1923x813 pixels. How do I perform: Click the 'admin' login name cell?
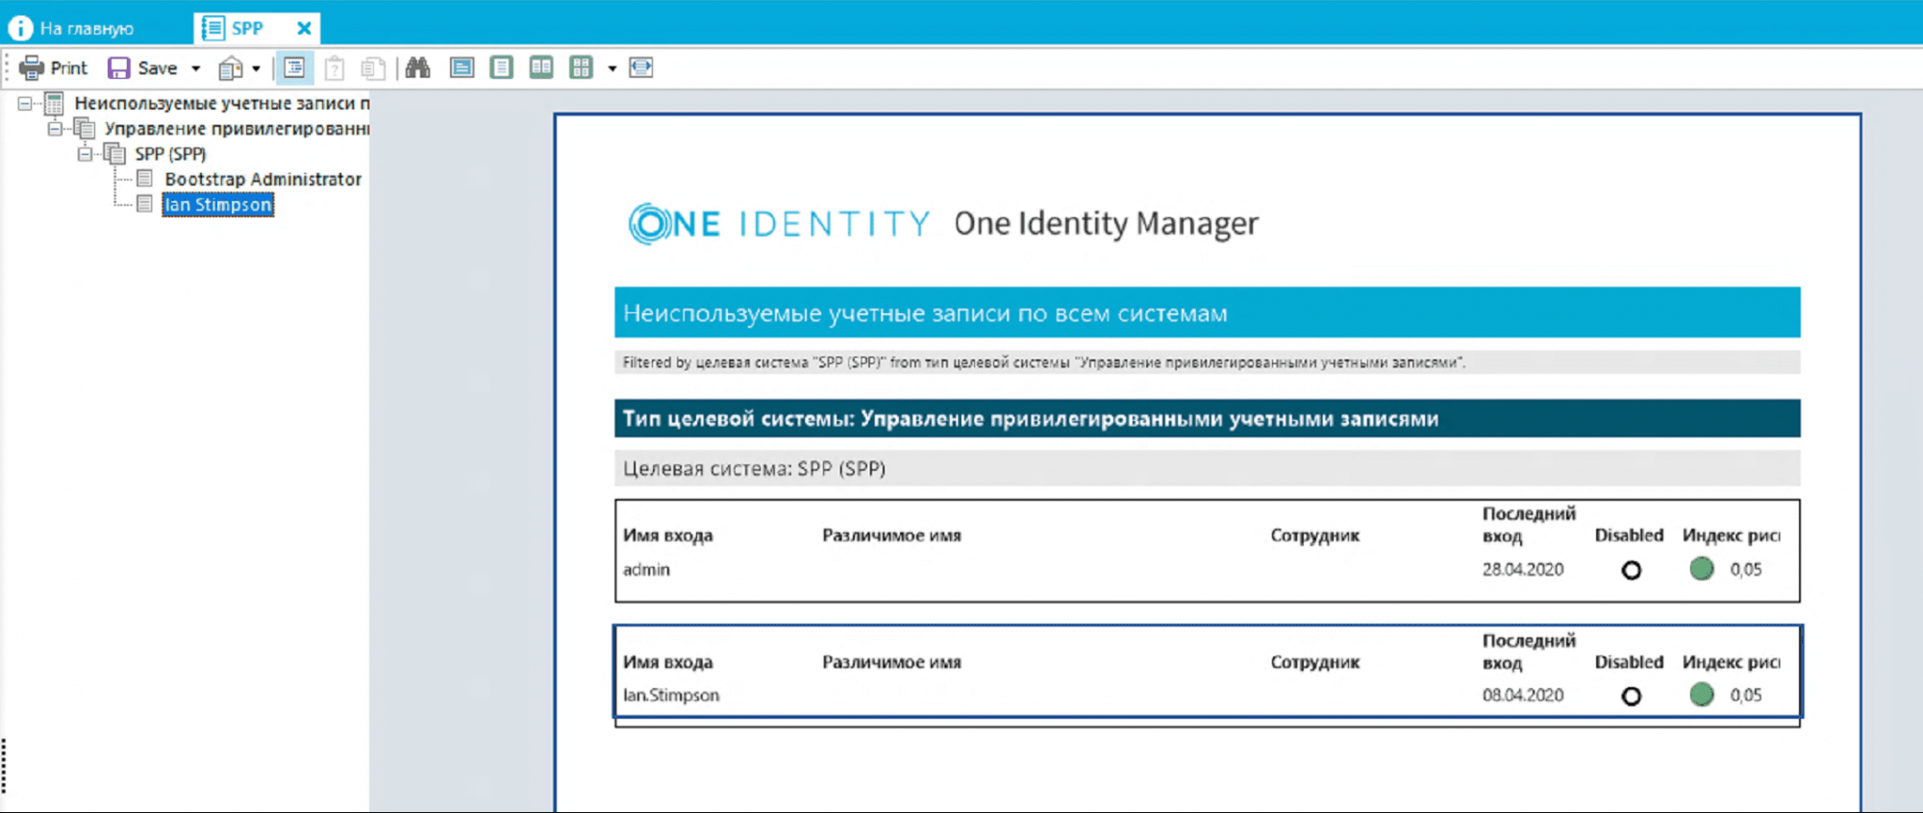(x=646, y=569)
